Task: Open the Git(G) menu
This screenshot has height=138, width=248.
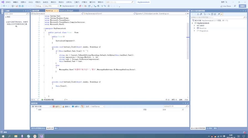Action: coord(31,2)
